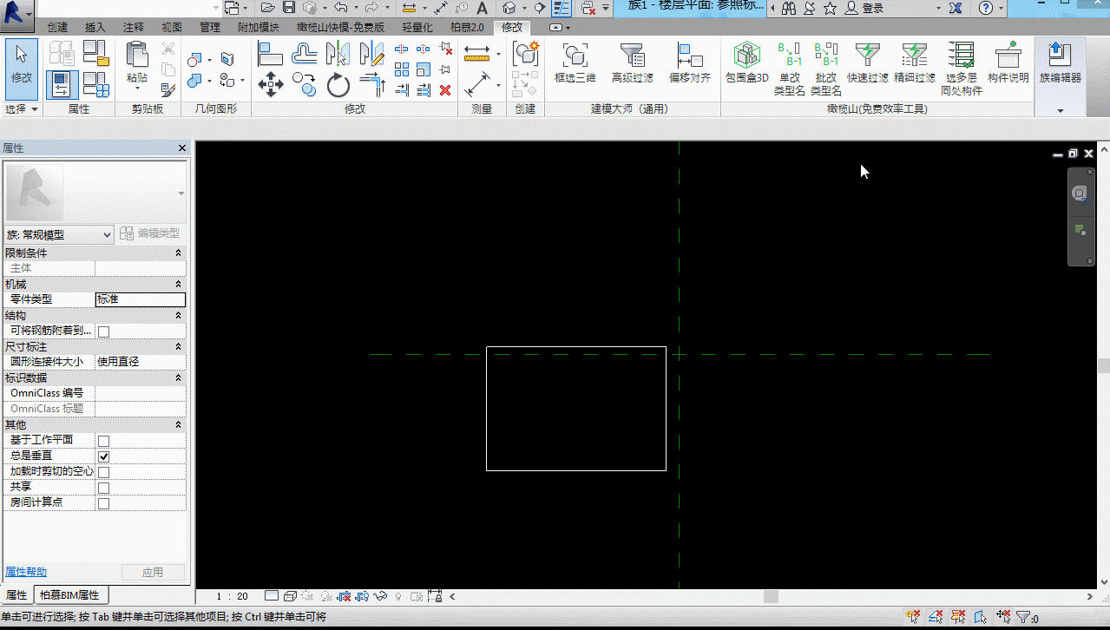
Task: Collapse the 机械 section
Action: (178, 285)
